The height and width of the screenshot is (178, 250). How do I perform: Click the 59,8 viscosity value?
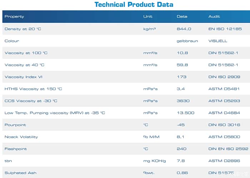182,65
